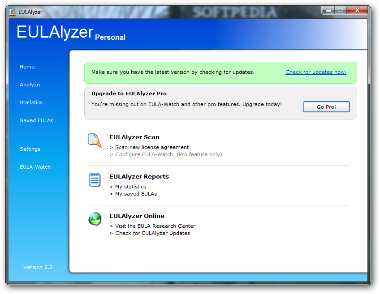Click the EULAlyzer Scan magnifier document icon
The width and height of the screenshot is (380, 294).
click(95, 140)
